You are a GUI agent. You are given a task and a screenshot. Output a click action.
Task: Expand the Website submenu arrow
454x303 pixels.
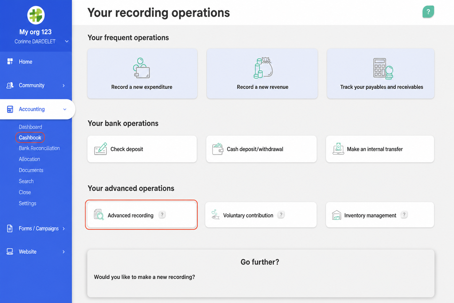[64, 252]
